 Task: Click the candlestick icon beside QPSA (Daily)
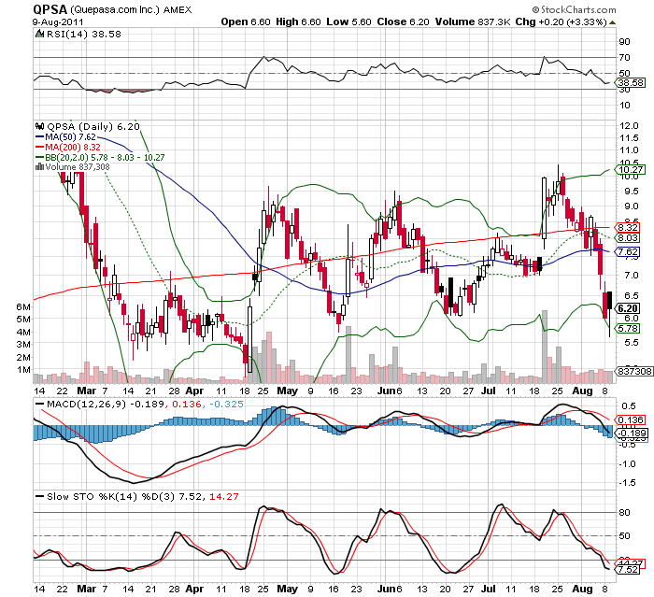click(x=39, y=126)
